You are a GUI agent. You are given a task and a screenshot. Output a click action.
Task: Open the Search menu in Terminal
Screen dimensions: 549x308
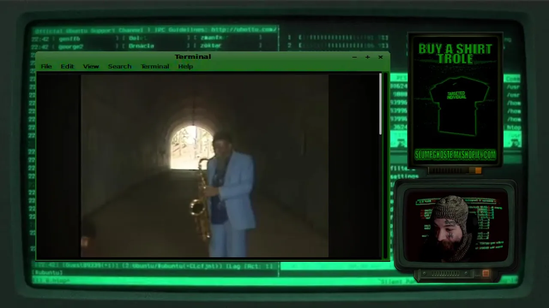pos(120,66)
